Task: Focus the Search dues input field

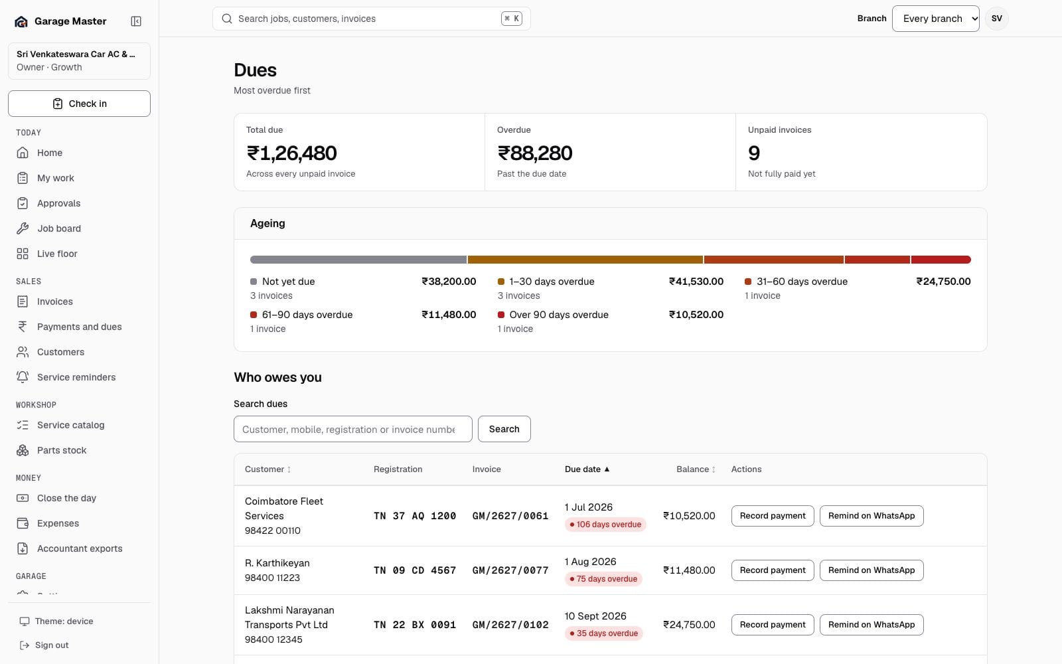Action: [352, 429]
